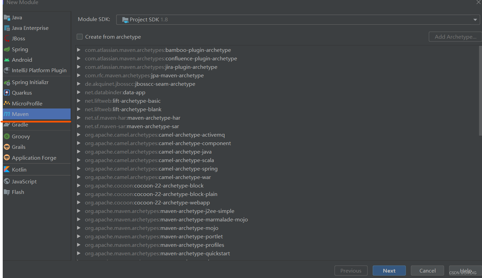
Task: Click the Gradle elephant icon
Action: click(7, 125)
